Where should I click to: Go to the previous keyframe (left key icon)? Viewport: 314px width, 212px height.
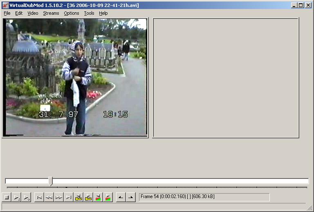(x=78, y=197)
